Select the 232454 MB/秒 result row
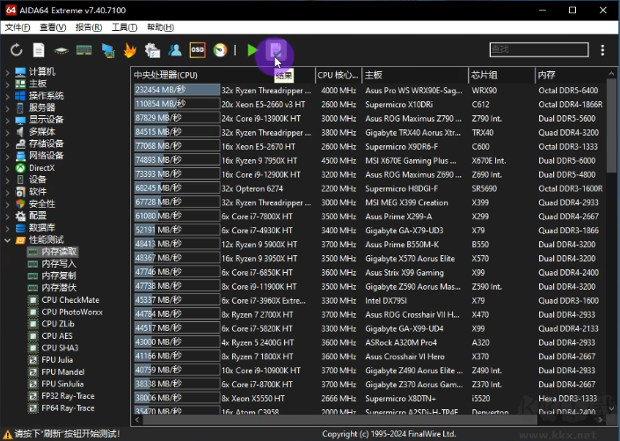 (368, 91)
